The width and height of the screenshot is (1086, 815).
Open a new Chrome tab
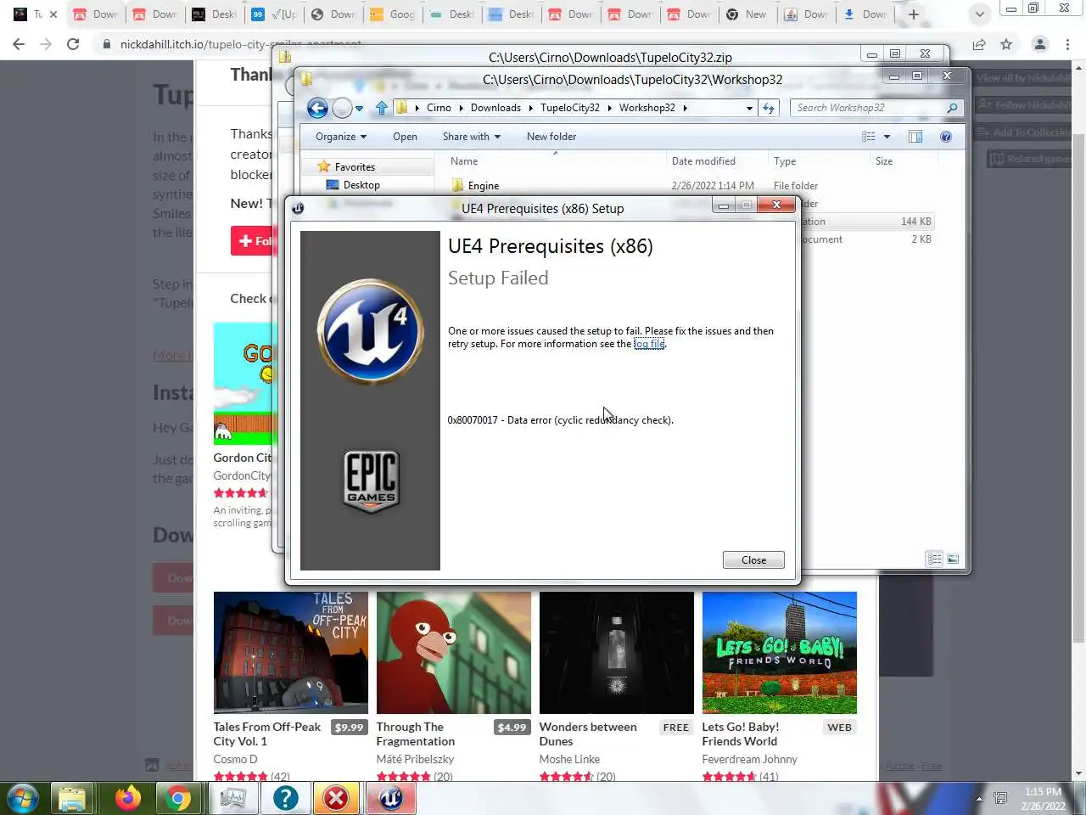[x=914, y=14]
